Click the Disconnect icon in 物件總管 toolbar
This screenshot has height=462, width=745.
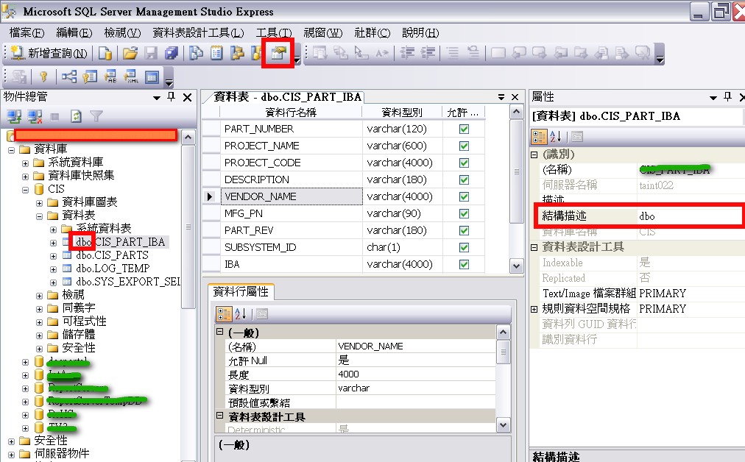pos(35,116)
